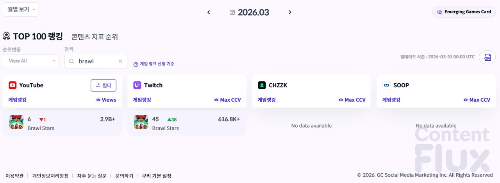Toggle Twitch Max CCV metric
The image size is (500, 183).
(x=227, y=100)
